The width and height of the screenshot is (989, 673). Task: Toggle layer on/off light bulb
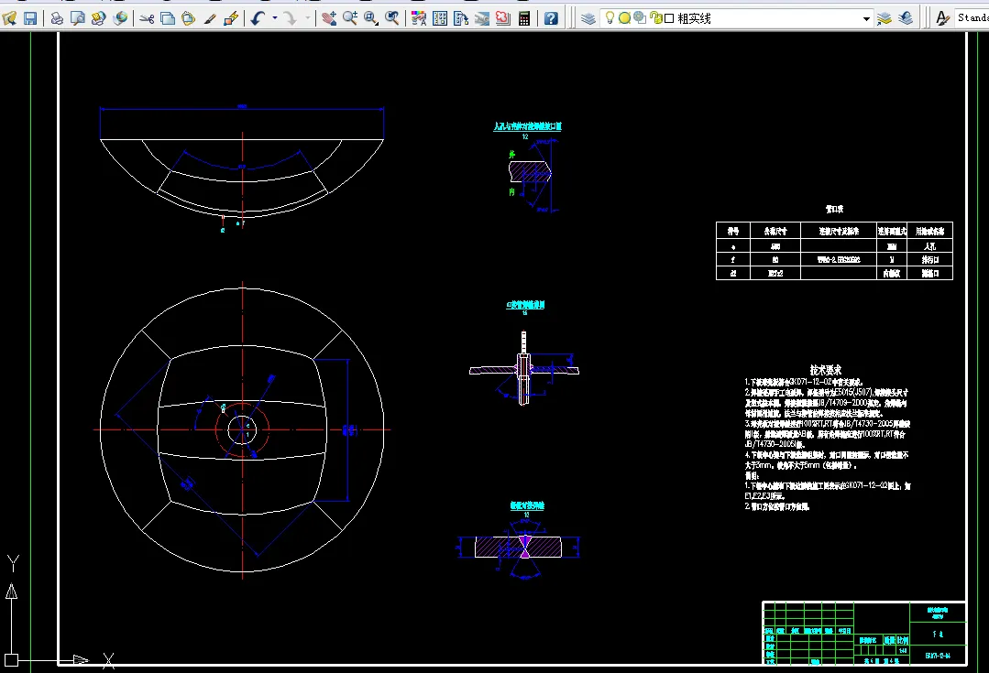point(610,18)
